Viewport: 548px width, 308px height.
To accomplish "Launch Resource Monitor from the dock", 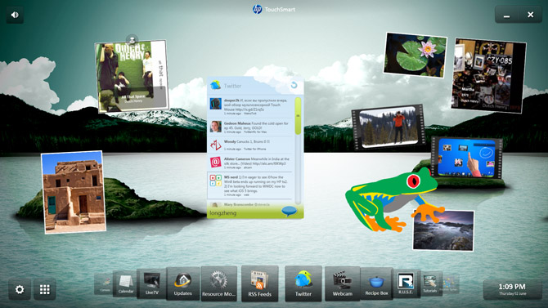I will pos(218,283).
